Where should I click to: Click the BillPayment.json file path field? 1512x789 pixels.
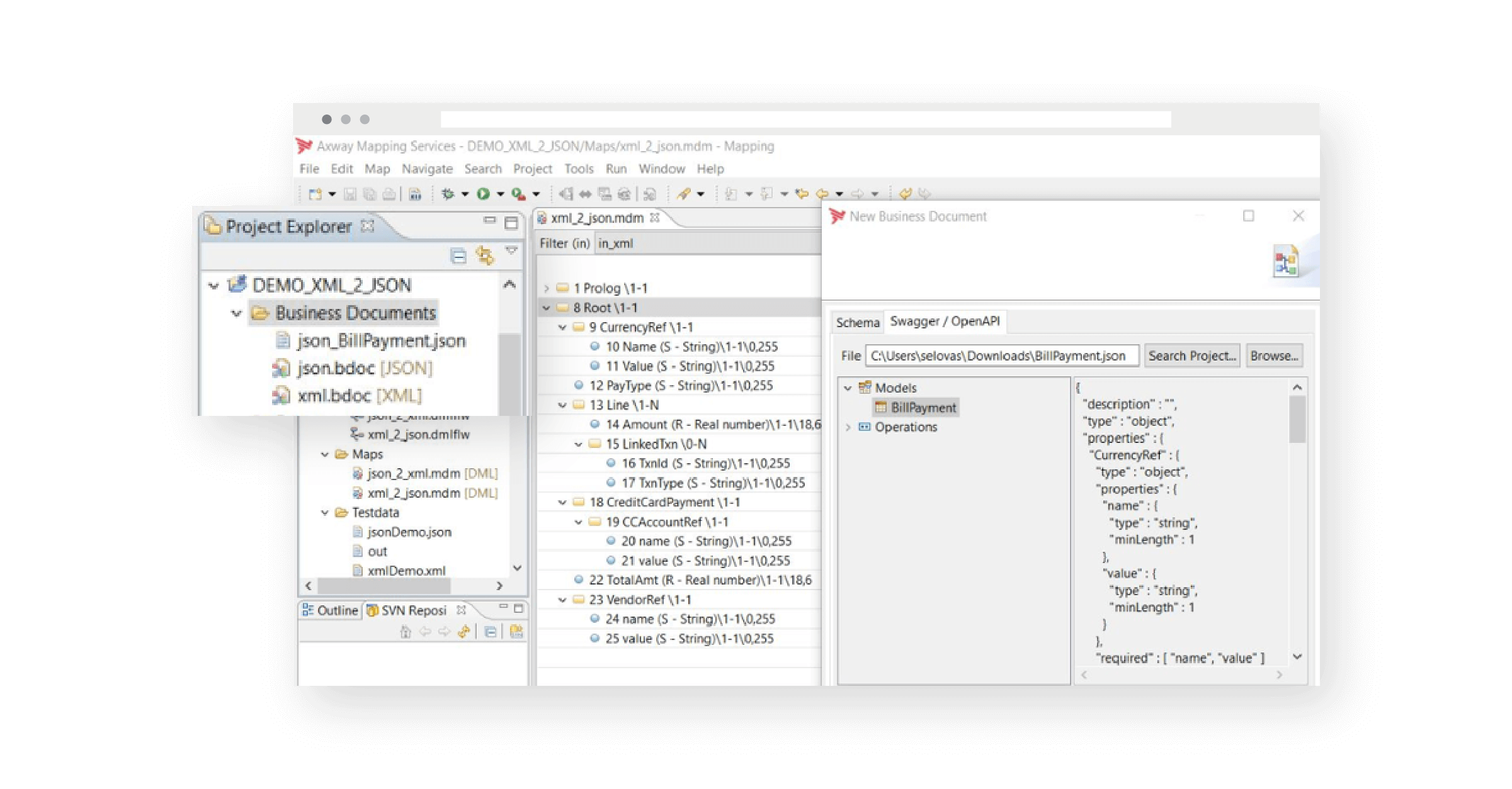pyautogui.click(x=1001, y=355)
